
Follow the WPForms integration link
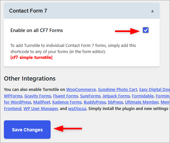pyautogui.click(x=13, y=96)
